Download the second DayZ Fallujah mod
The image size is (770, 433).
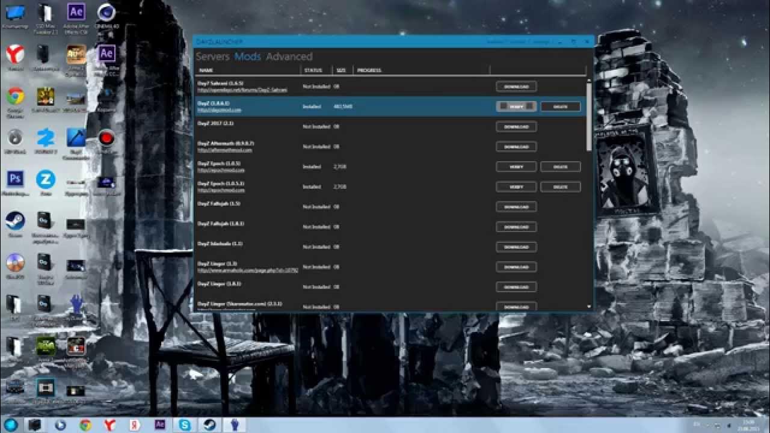coord(516,227)
